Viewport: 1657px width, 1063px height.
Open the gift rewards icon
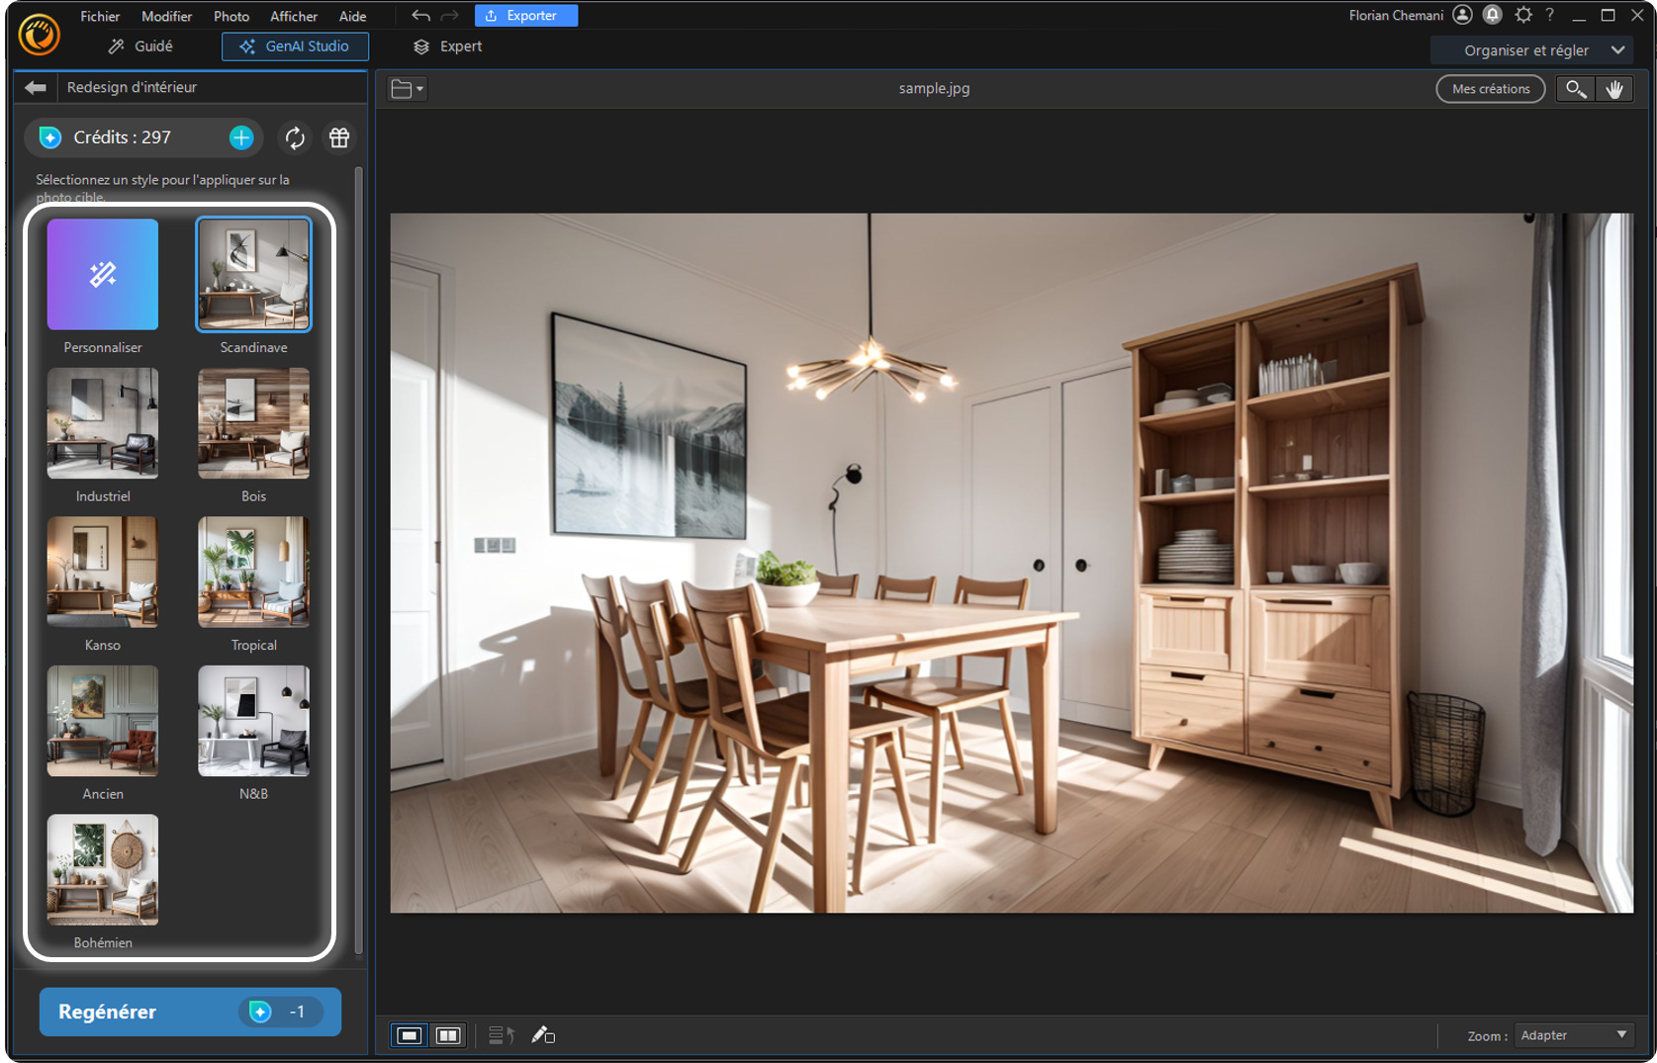pos(339,137)
